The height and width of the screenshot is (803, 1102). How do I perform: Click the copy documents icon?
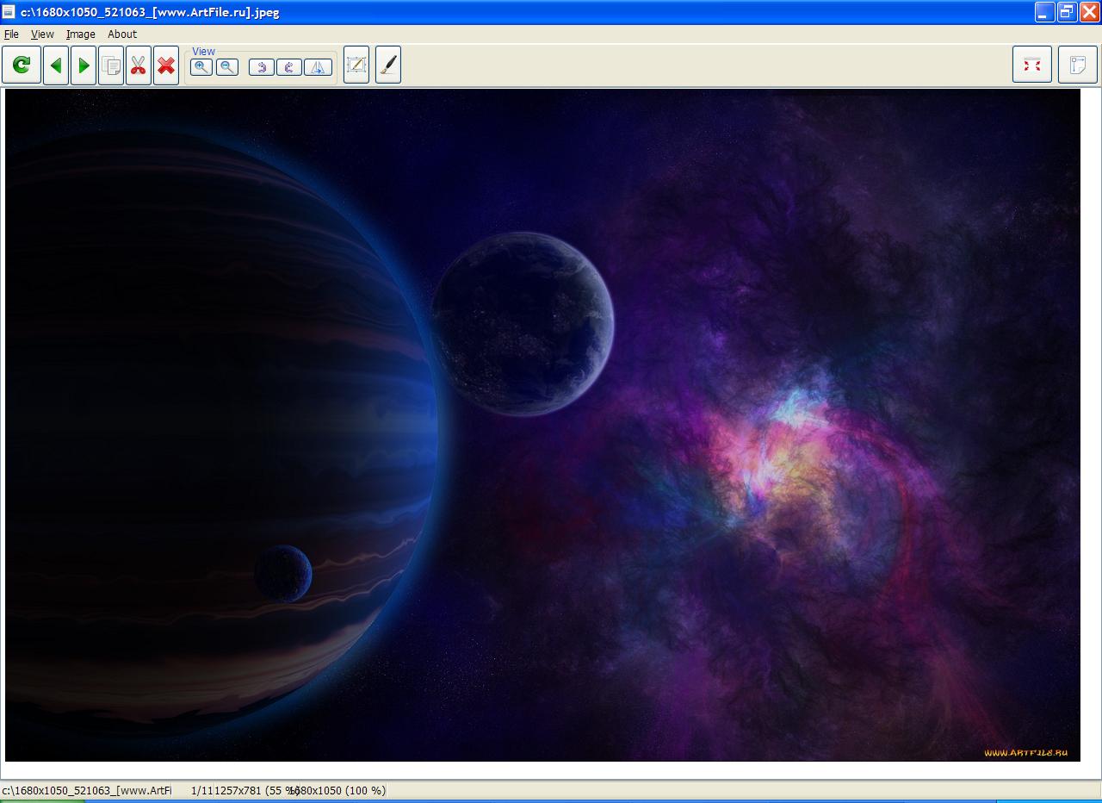pos(111,65)
